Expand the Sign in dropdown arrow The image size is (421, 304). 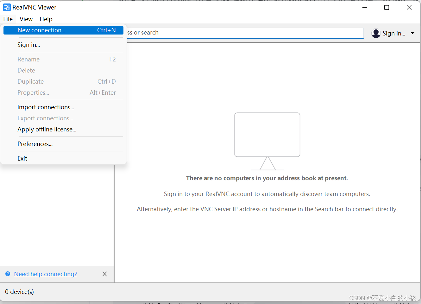[412, 33]
